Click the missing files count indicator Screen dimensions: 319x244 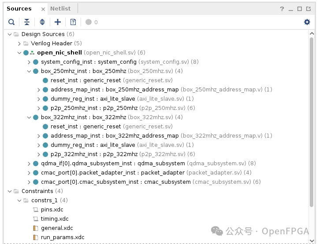92,22
